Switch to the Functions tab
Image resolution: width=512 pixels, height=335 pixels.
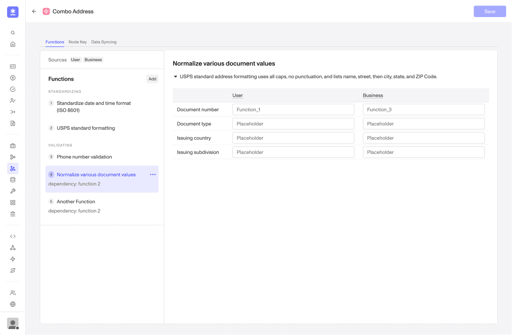(55, 42)
